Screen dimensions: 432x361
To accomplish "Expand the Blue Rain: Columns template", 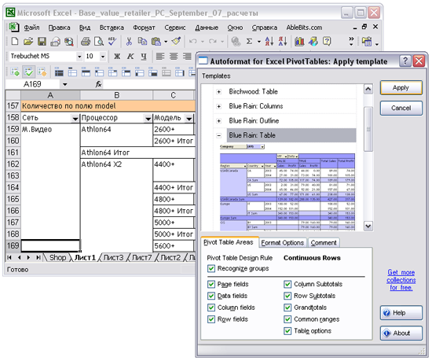I will coord(219,106).
